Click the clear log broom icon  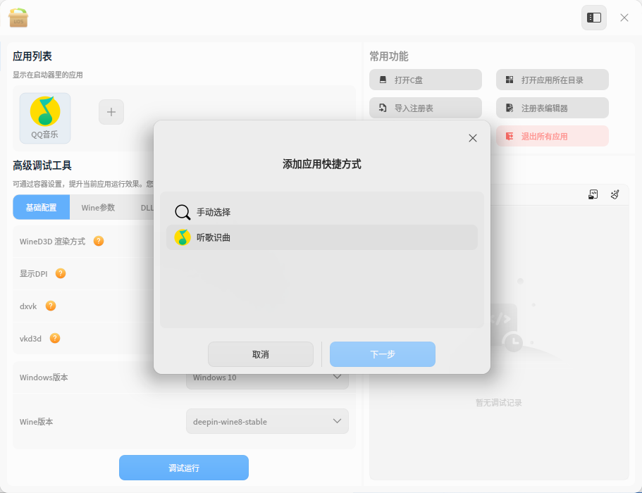coord(615,194)
